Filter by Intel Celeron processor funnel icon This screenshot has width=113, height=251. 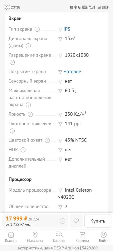click(x=60, y=190)
